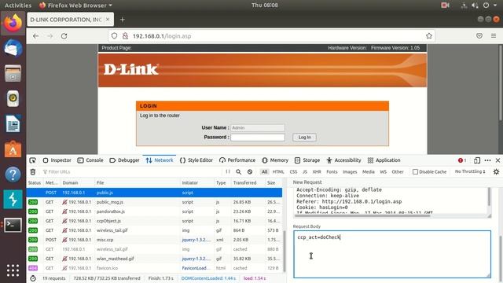Sort by Transferred column header
503x283 pixels.
244,182
